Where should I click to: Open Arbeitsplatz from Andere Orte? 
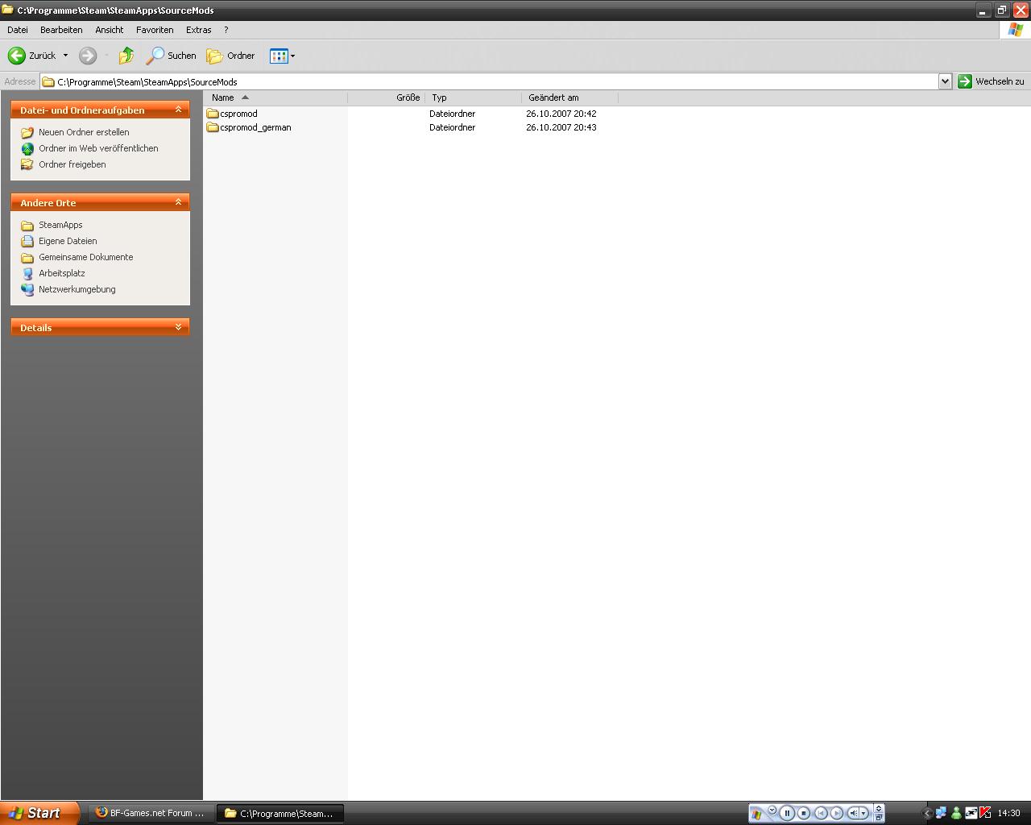click(62, 273)
